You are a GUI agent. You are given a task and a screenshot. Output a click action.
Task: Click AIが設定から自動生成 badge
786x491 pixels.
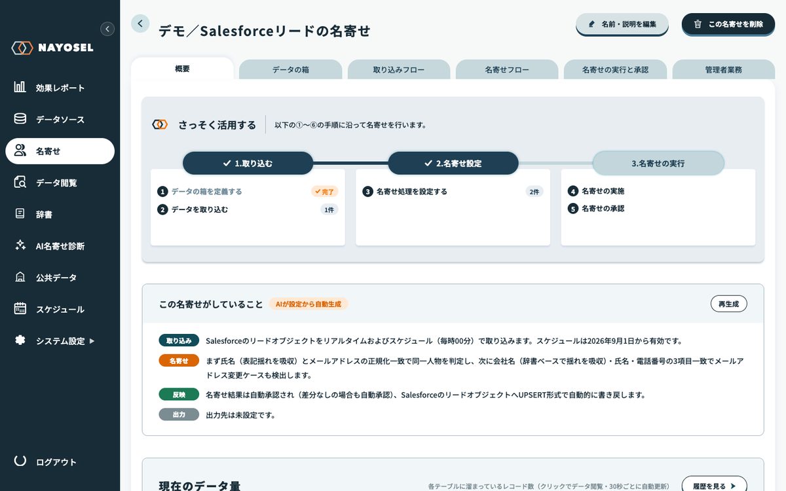(x=309, y=304)
